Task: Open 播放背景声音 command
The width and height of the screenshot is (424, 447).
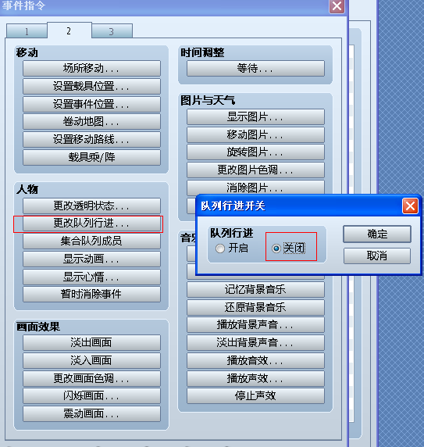Action: tap(255, 325)
